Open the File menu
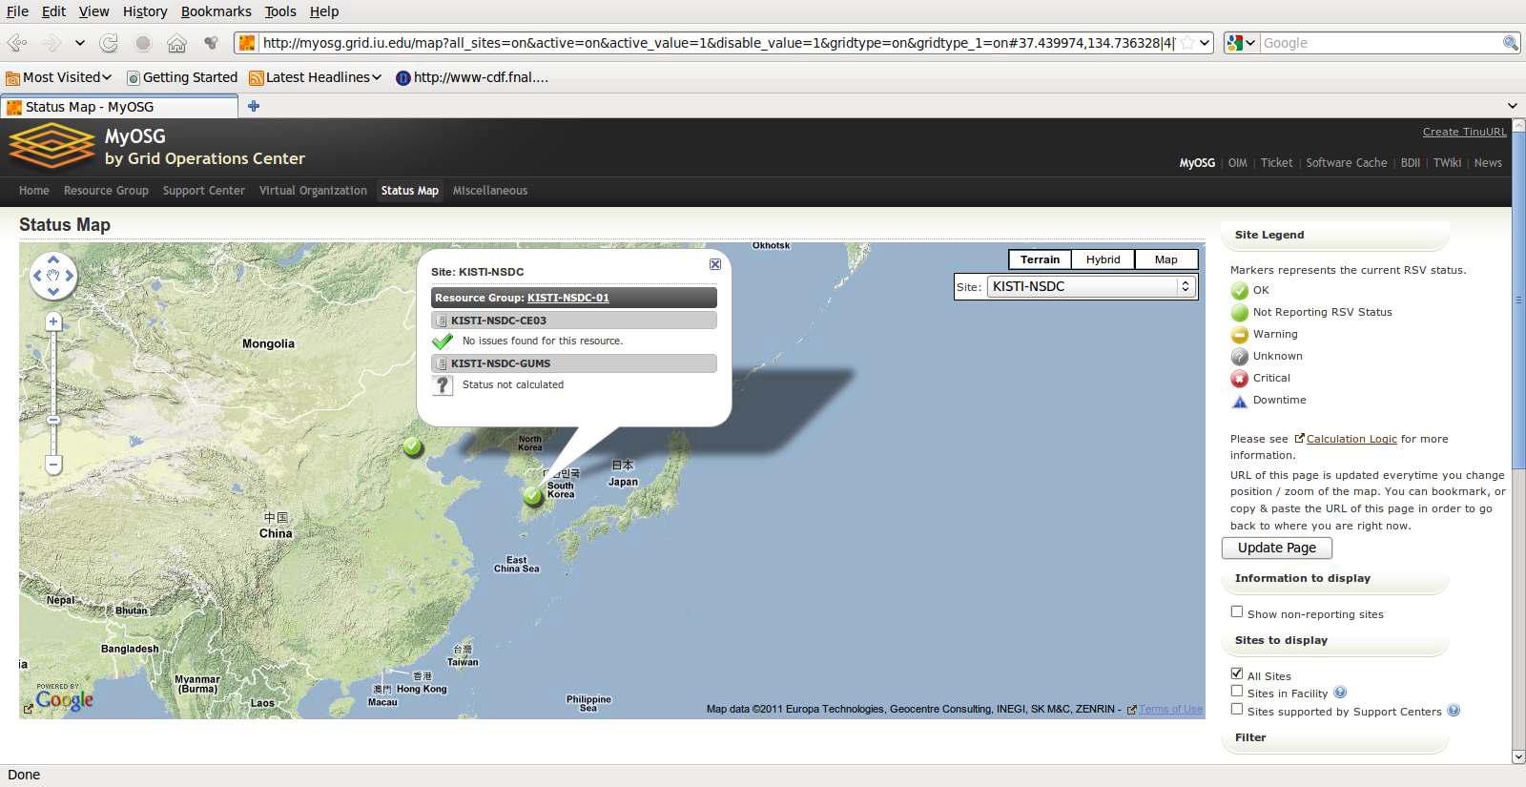 coord(17,11)
